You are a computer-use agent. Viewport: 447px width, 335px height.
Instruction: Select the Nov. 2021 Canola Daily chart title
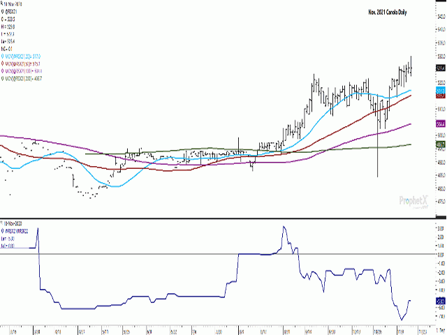pos(388,13)
